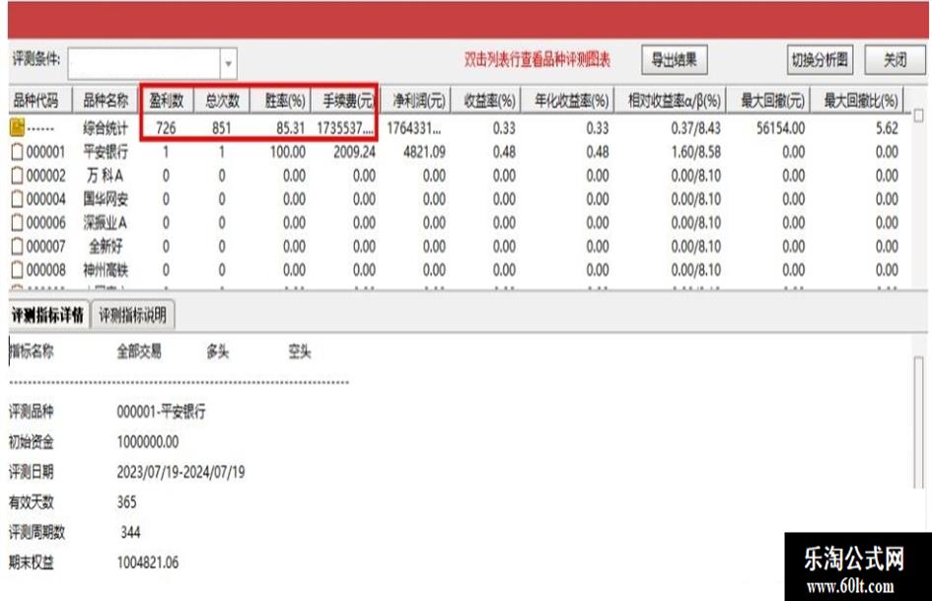Click the 56154.00 max drawdown cell
This screenshot has width=932, height=601.
click(x=780, y=128)
